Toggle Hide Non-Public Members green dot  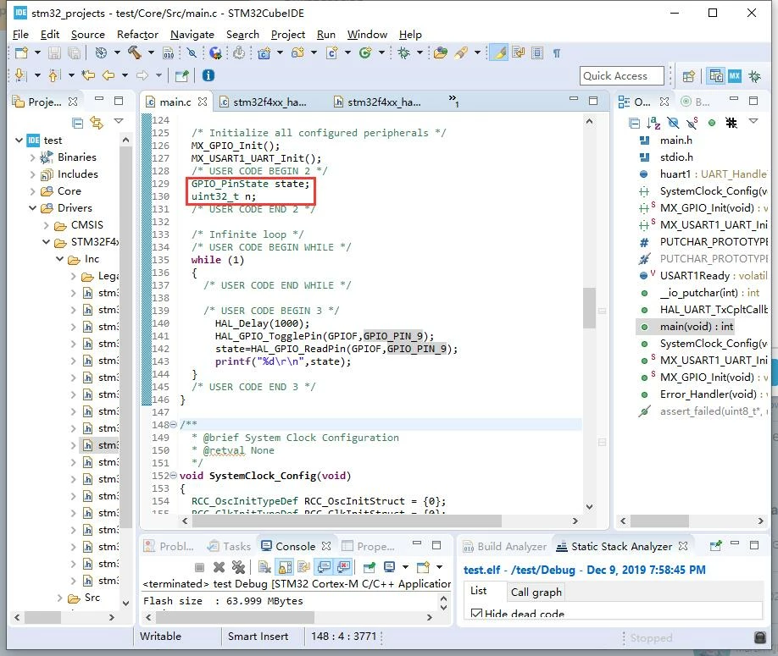712,123
